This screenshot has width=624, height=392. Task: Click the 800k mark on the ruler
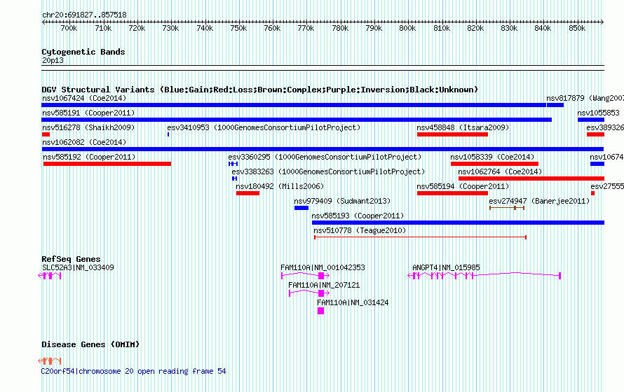(407, 28)
